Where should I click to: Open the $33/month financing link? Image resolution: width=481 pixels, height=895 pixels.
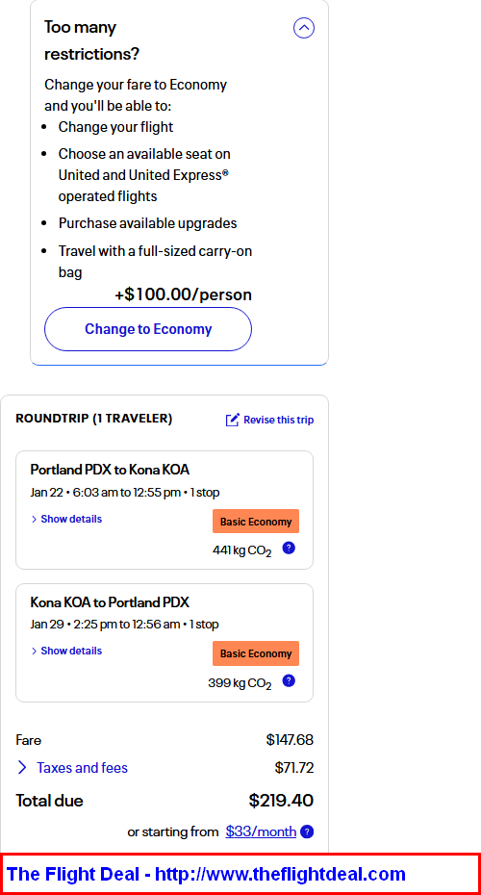point(261,831)
